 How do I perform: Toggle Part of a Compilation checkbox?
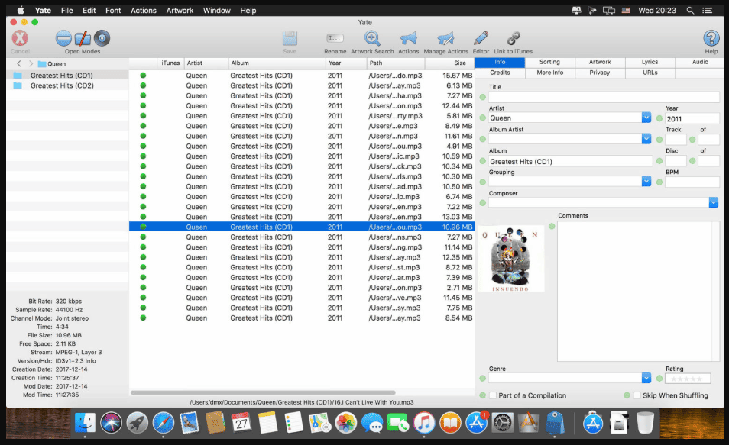(x=493, y=395)
